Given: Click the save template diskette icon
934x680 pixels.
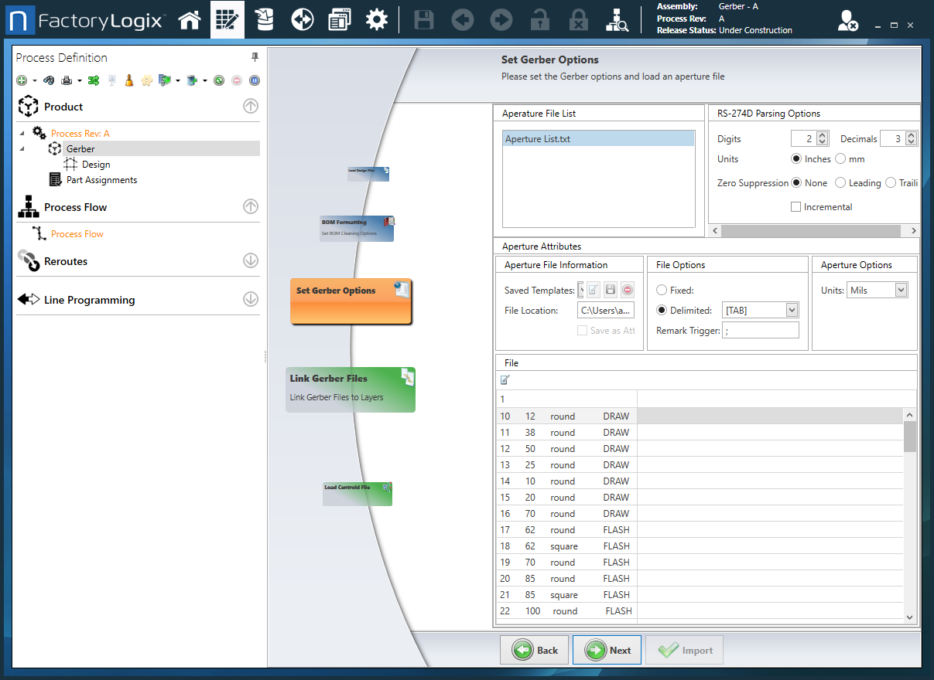Looking at the screenshot, I should [611, 290].
